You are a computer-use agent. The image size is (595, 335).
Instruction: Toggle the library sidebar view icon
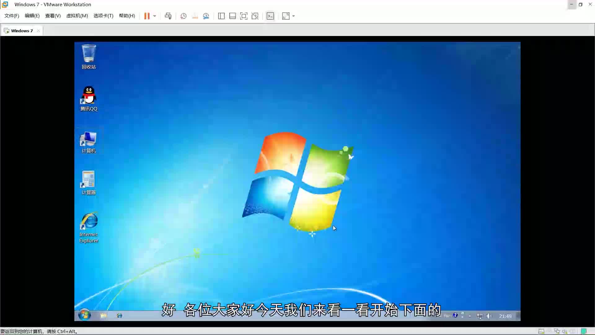(x=221, y=16)
